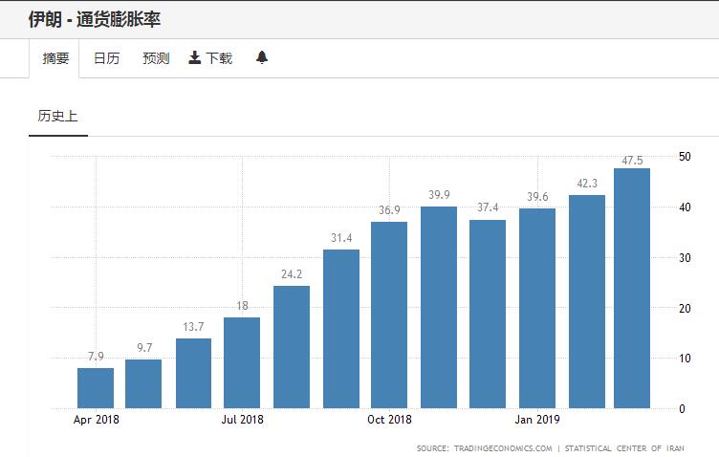The height and width of the screenshot is (457, 719).
Task: Select the bar with value 39.9
Action: [x=439, y=307]
